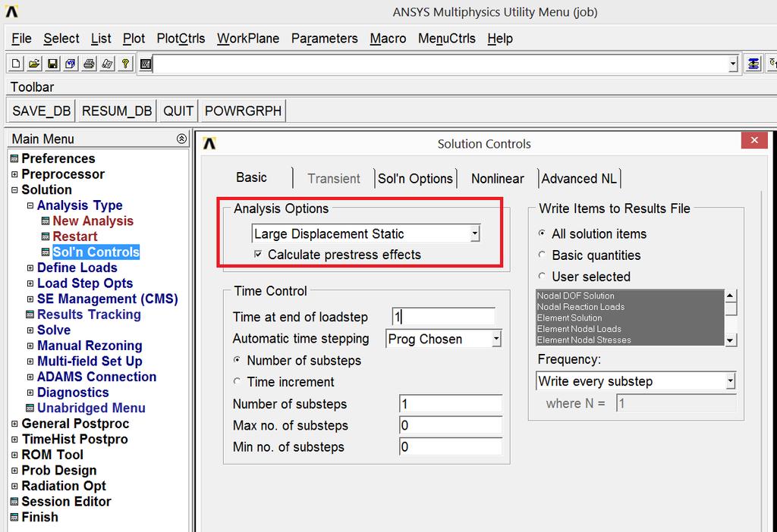Click the New Analysis item in tree
777x532 pixels.
coord(93,221)
